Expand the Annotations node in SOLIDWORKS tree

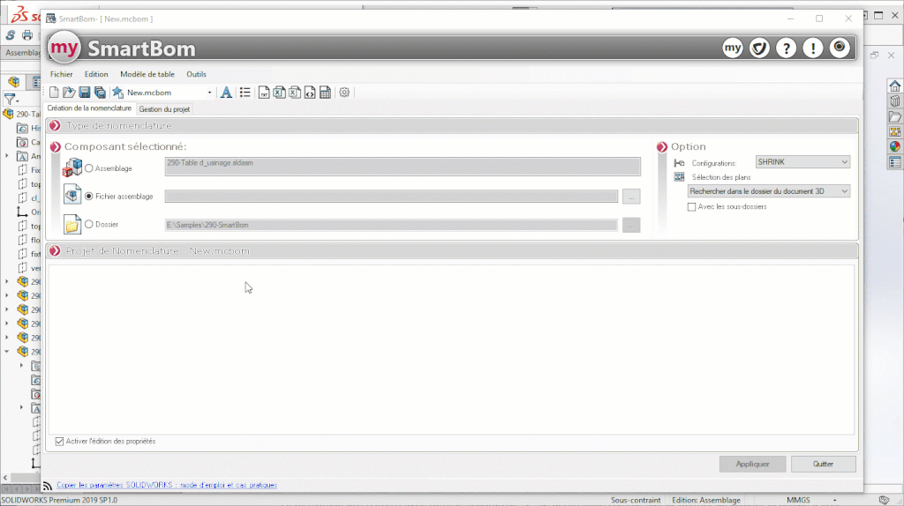[7, 156]
